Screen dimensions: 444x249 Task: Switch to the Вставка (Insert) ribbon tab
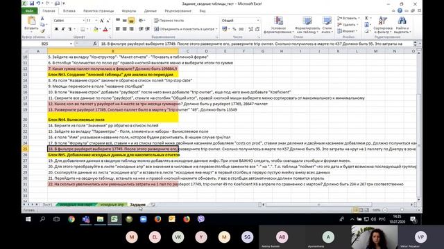pyautogui.click(x=69, y=11)
